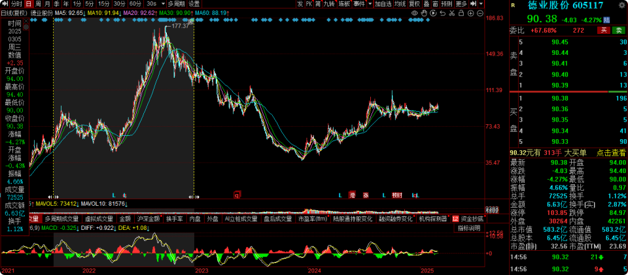The width and height of the screenshot is (628, 275).
Task: Toggle the 均线 moving averages
Action: click(x=400, y=4)
